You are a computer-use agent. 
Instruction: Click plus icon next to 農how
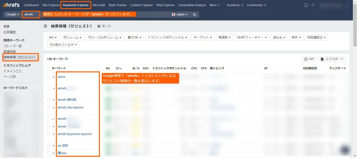pos(53,153)
